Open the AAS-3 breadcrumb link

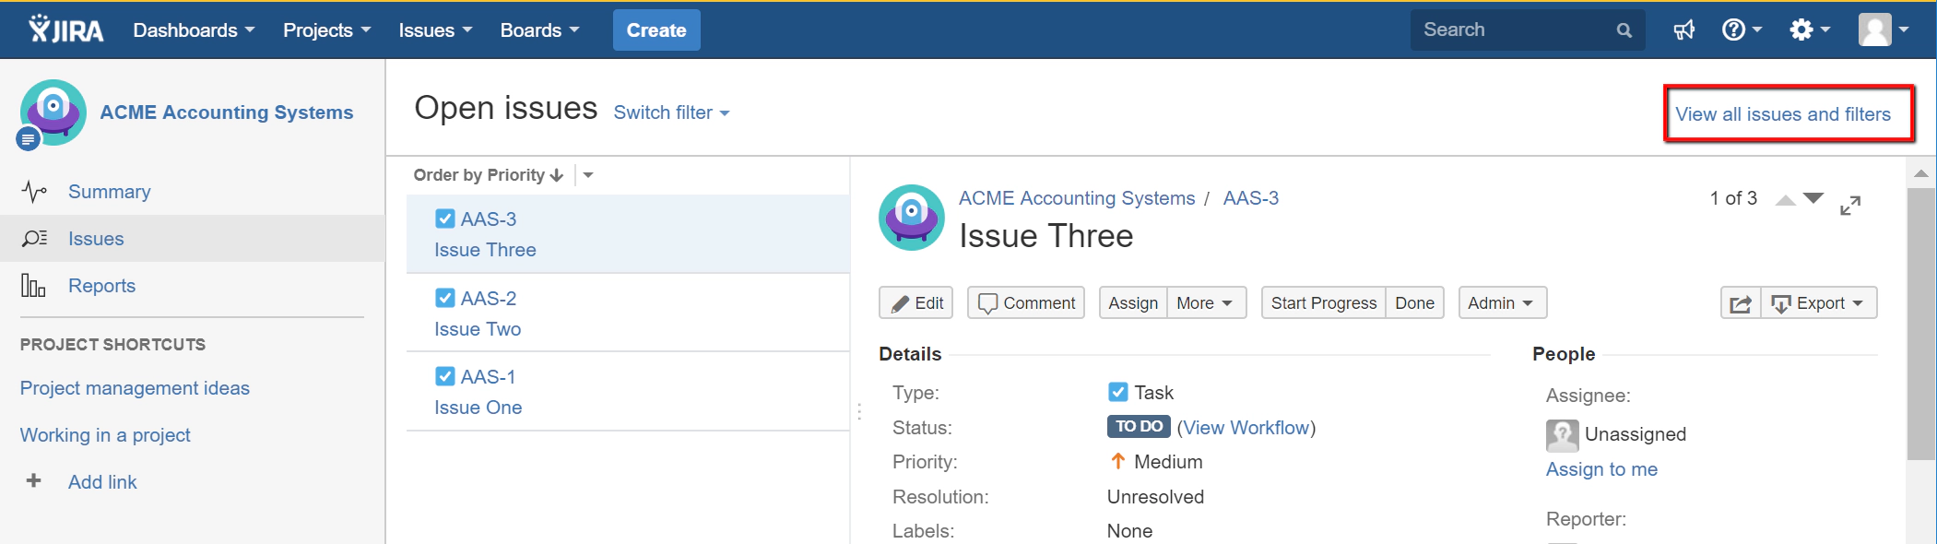(1251, 198)
